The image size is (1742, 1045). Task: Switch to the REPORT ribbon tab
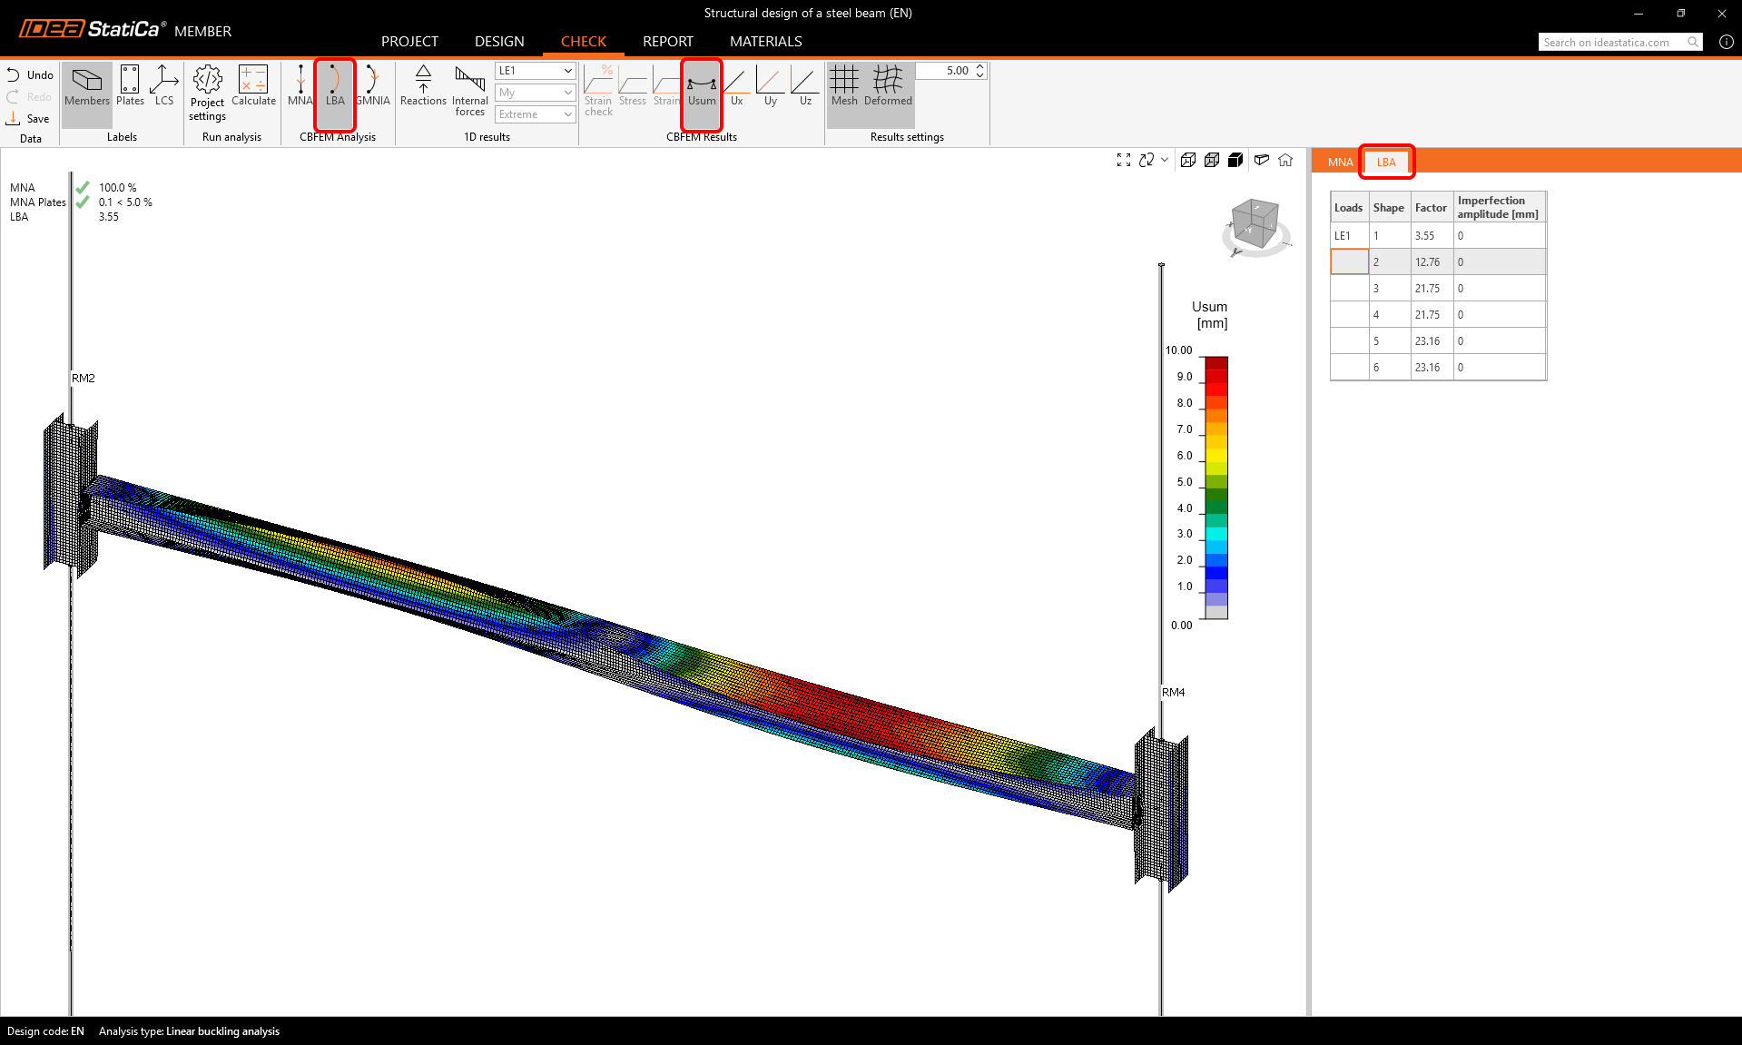[x=667, y=42]
